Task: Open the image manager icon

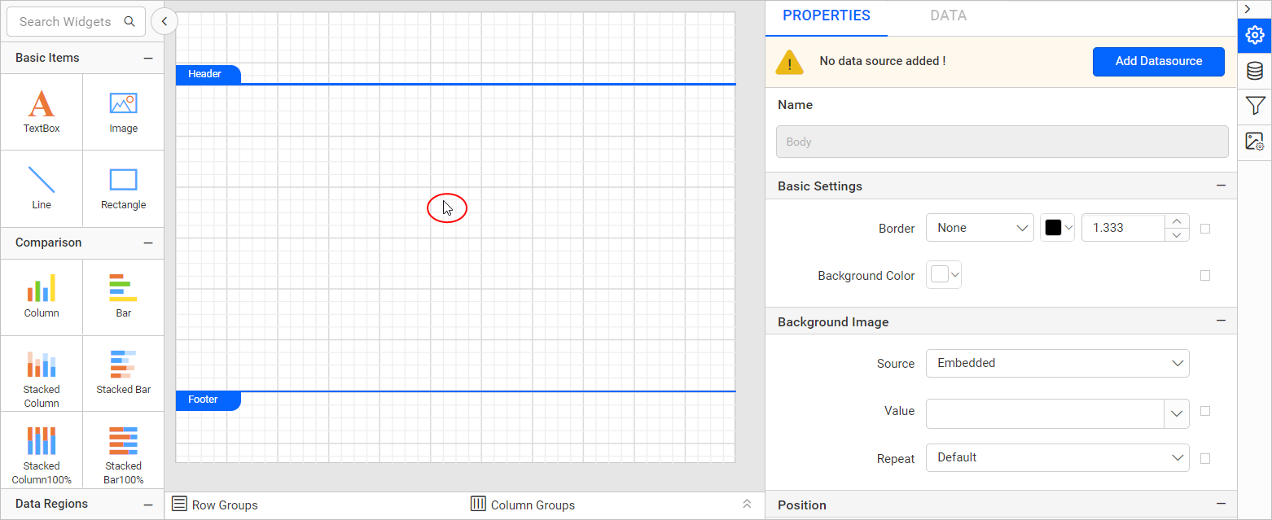Action: pos(1255,142)
